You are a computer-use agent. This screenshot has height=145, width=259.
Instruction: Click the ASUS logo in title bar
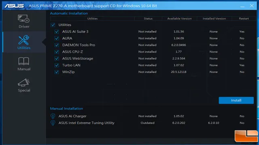14,6
